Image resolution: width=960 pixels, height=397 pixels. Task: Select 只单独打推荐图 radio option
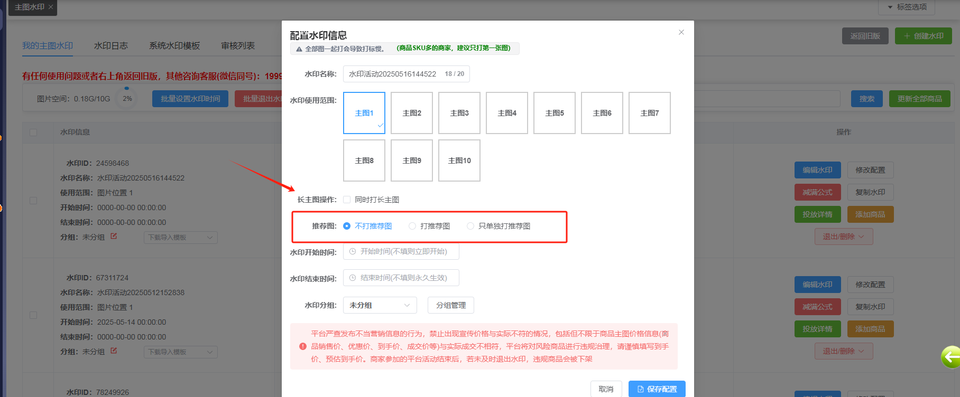click(470, 226)
